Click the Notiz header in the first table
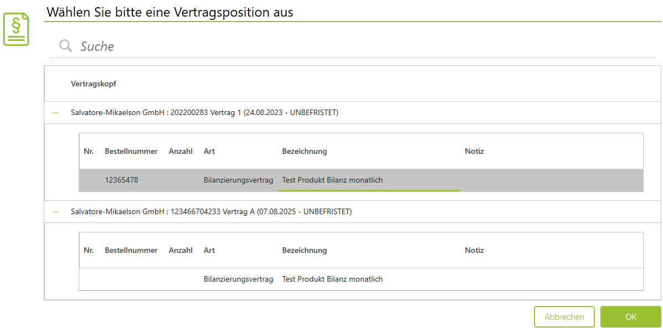This screenshot has height=332, width=663. (x=474, y=151)
